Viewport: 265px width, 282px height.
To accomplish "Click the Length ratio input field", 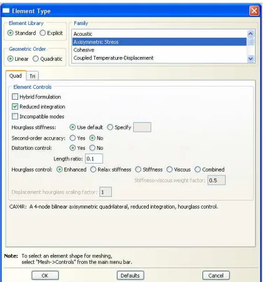I will pyautogui.click(x=94, y=159).
